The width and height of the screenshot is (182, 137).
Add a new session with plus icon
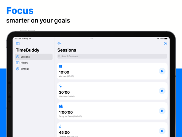[165, 44]
